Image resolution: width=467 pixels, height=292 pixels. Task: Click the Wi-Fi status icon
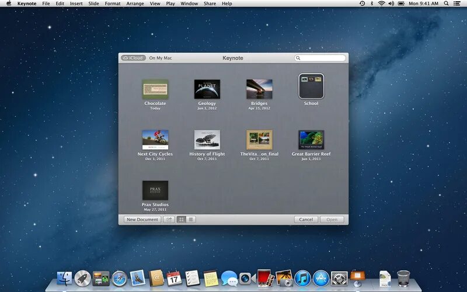pyautogui.click(x=382, y=4)
